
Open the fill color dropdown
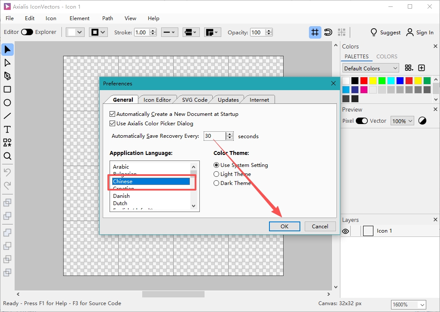(75, 32)
